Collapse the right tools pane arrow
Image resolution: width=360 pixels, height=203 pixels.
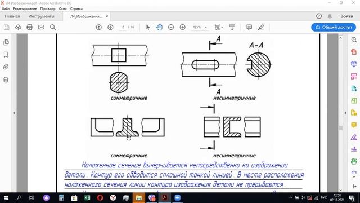[345, 113]
